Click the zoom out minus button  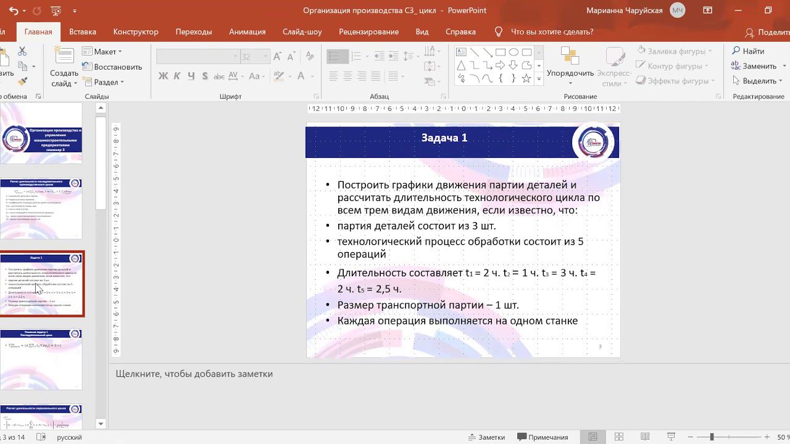691,437
